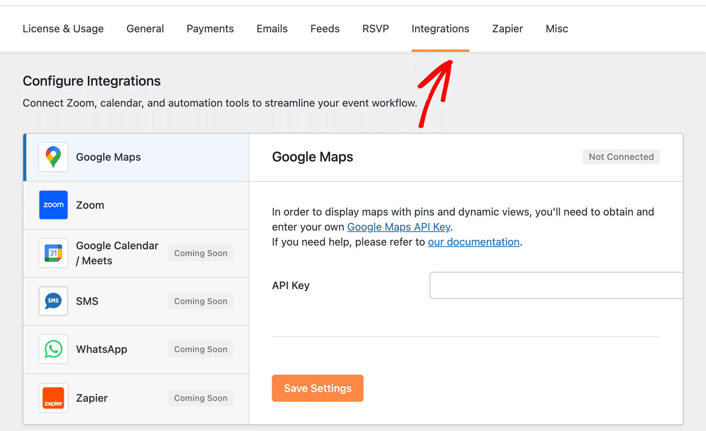Click Coming Soon badge next to WhatsApp
706x431 pixels.
click(201, 349)
